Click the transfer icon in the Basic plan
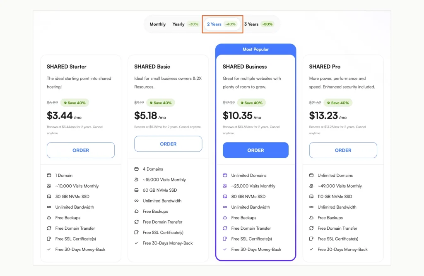The image size is (424, 276). (136, 222)
